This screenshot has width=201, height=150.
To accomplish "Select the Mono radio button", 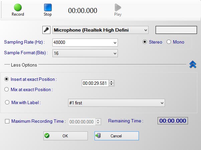I will pyautogui.click(x=169, y=42).
